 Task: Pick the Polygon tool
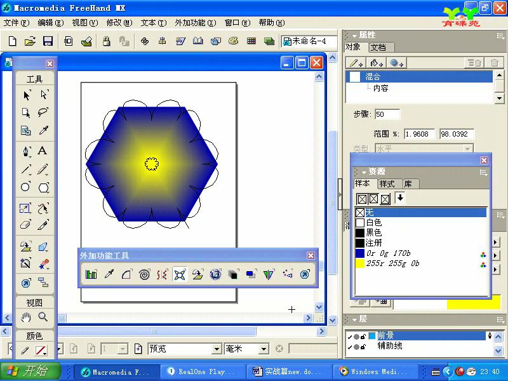pos(43,187)
